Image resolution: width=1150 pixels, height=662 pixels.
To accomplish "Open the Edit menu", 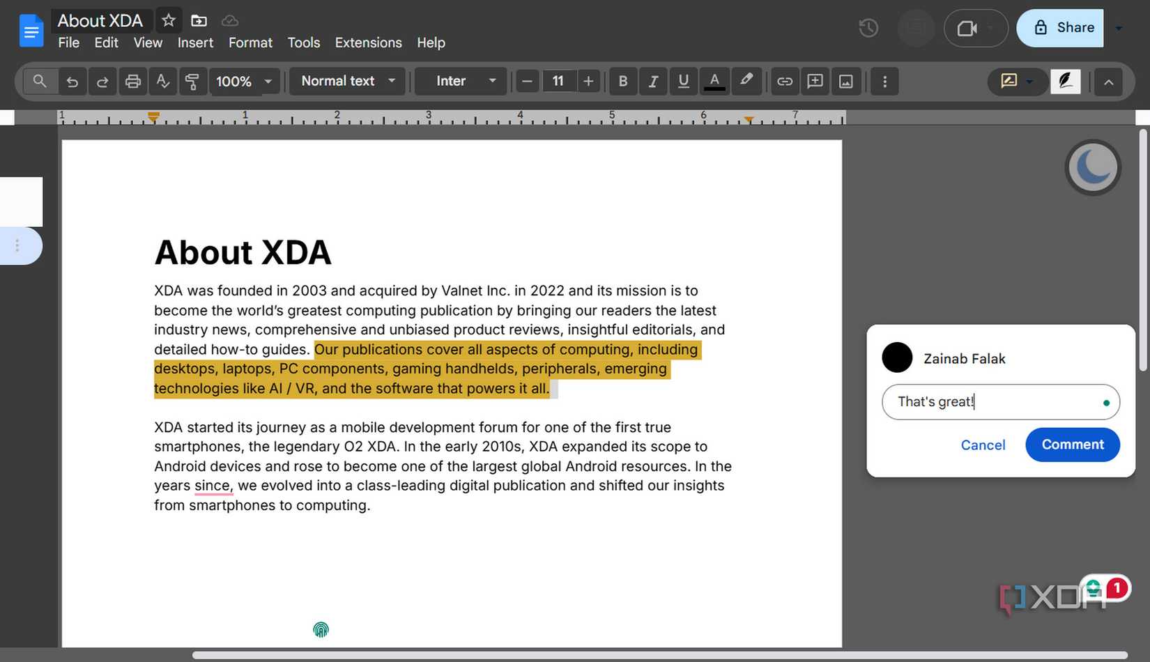I will pos(106,43).
